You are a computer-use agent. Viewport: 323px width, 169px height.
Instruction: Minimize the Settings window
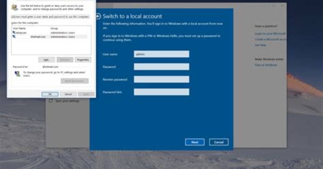point(264,6)
